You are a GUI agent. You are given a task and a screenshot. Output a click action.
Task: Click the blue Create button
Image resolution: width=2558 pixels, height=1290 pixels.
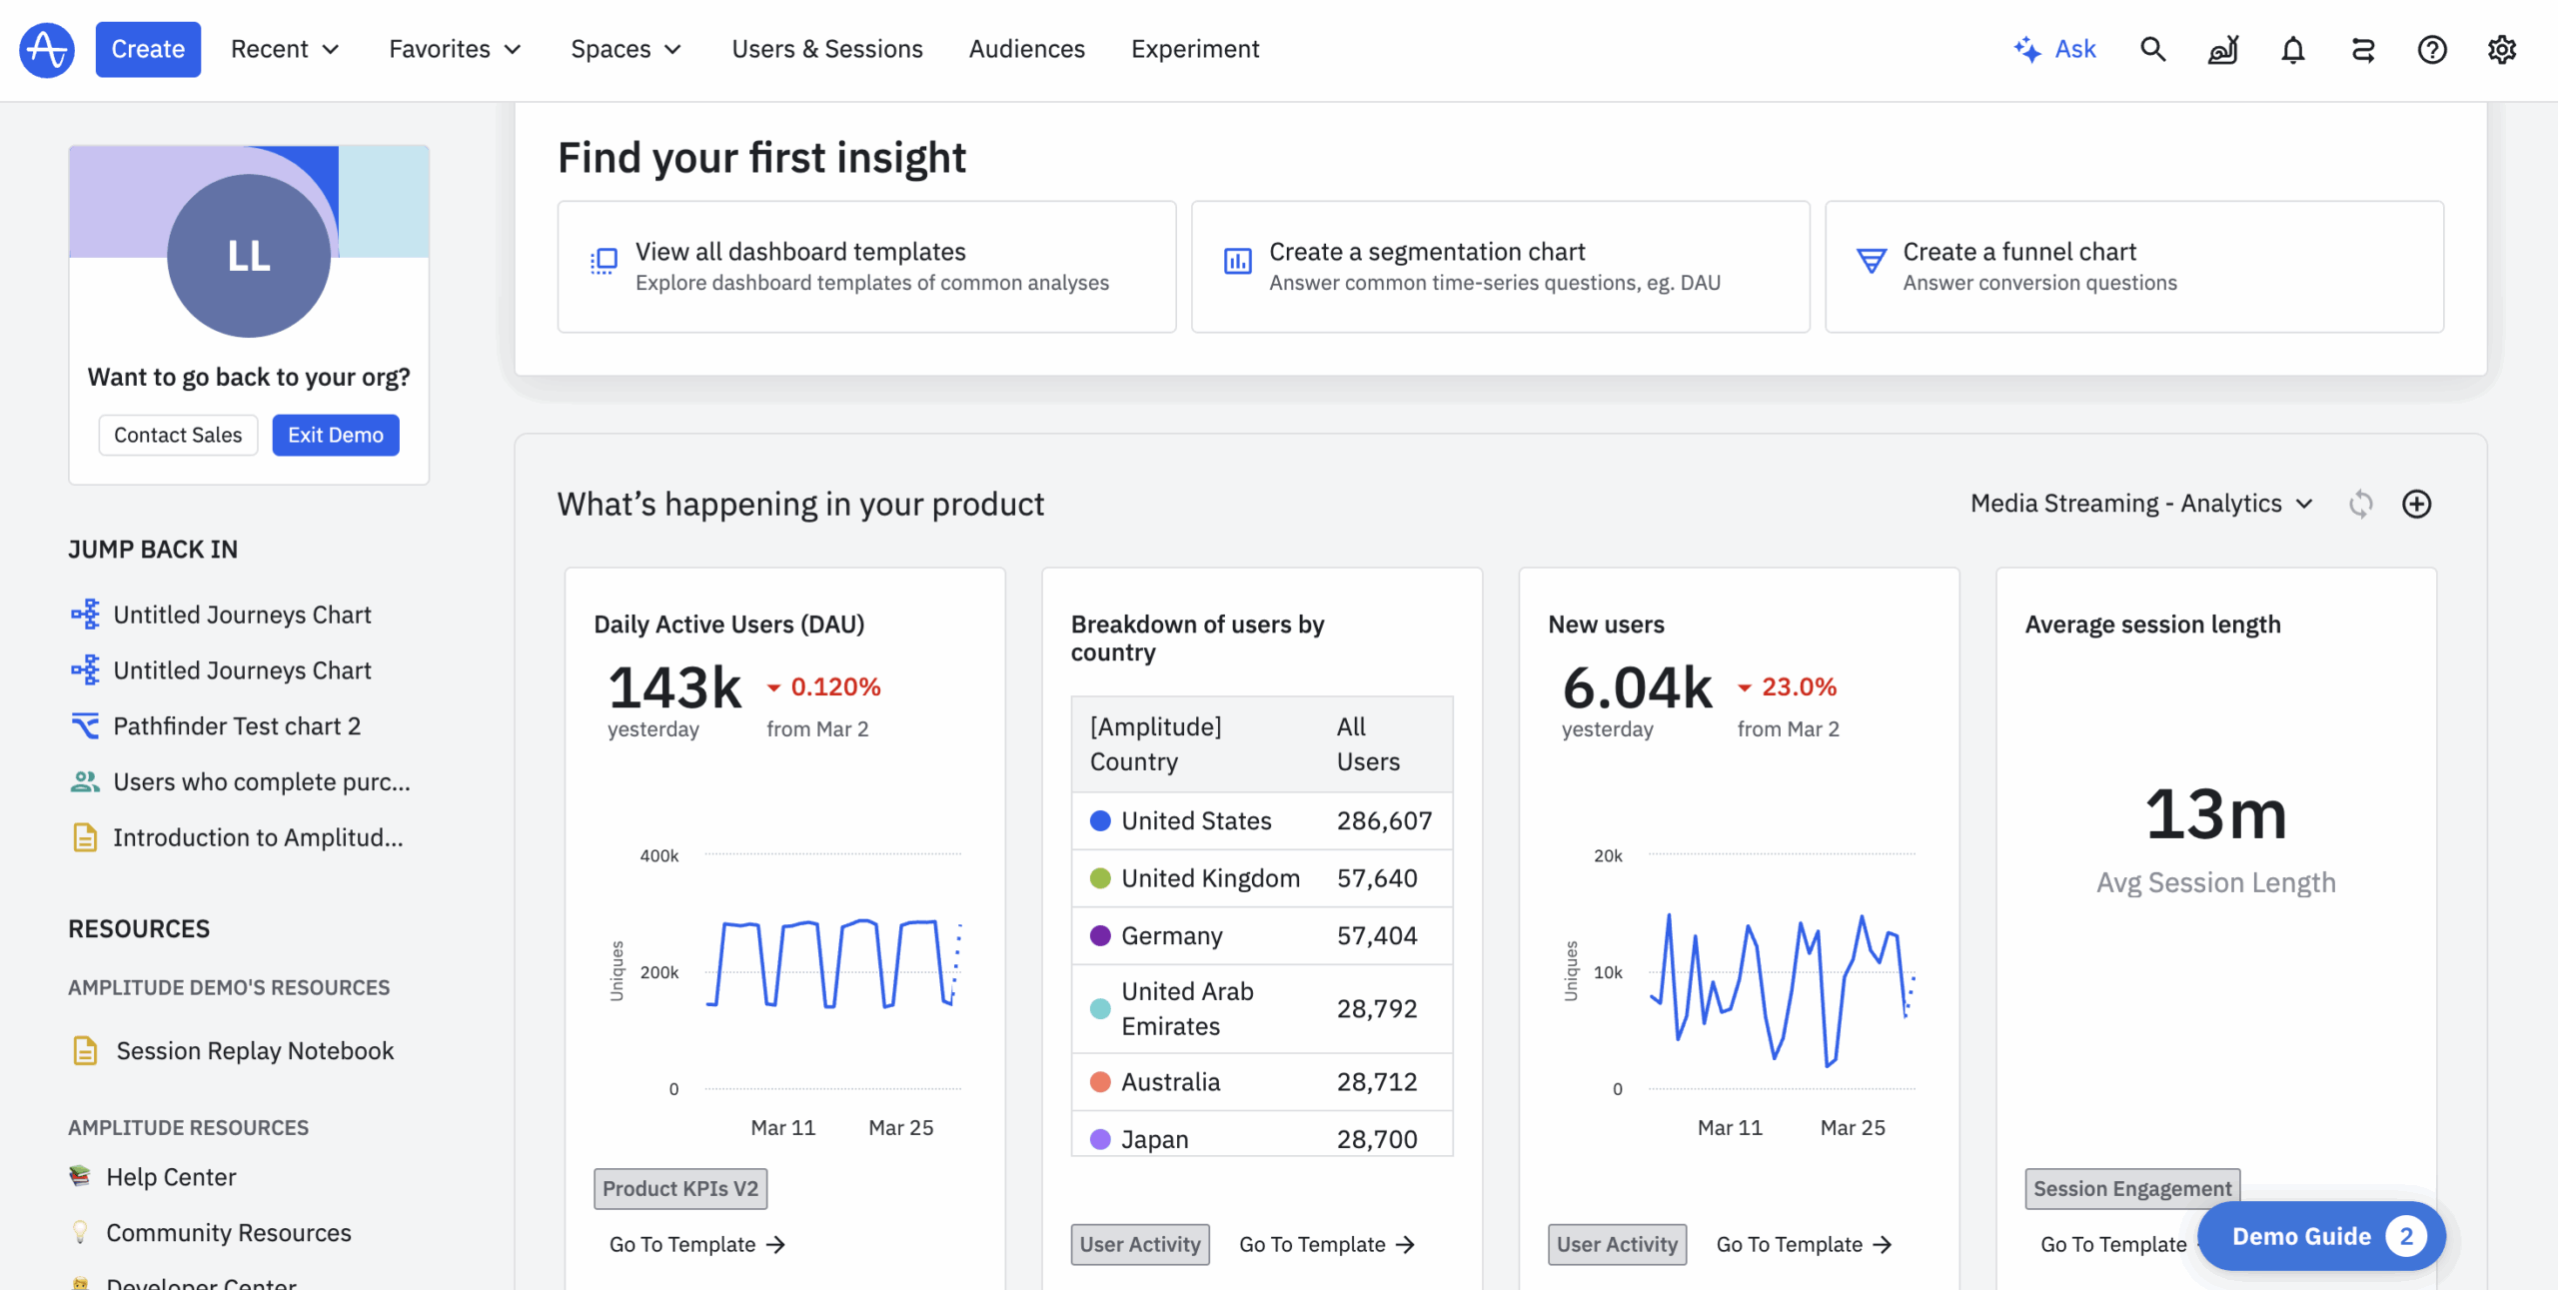click(148, 49)
